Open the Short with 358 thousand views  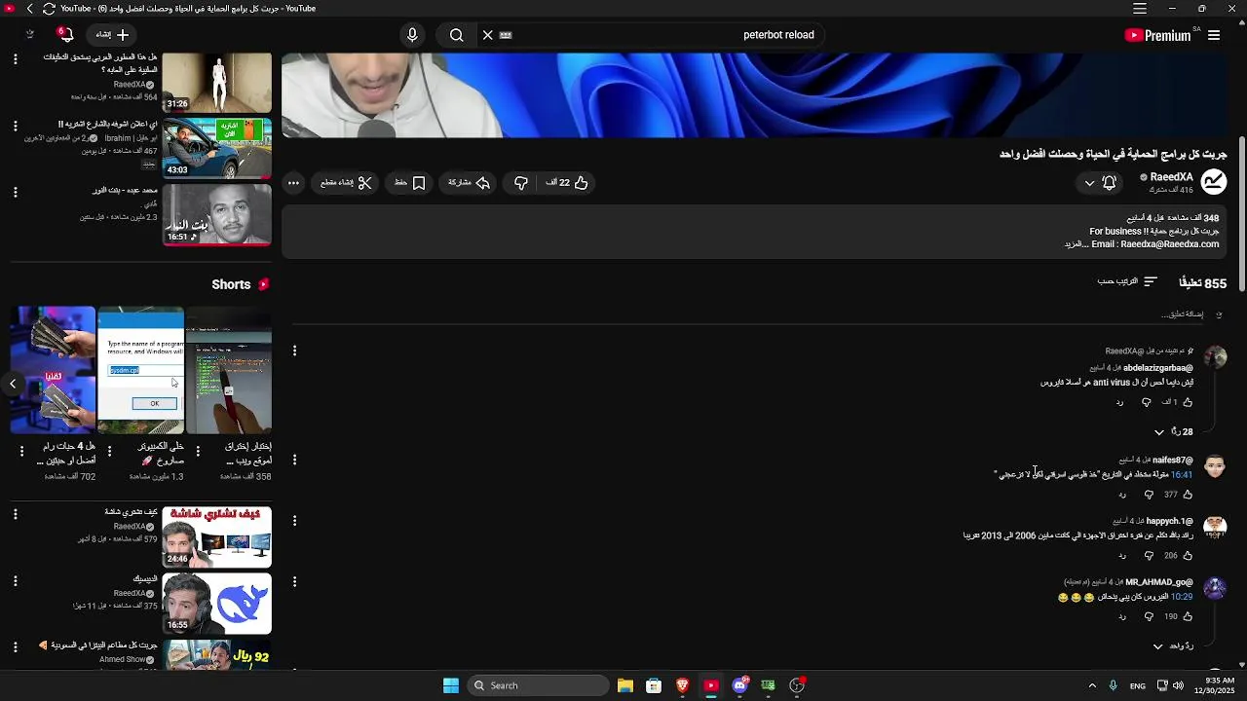click(229, 370)
